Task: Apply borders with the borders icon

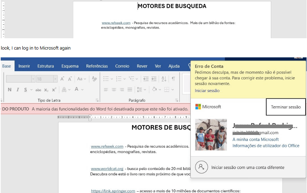Action: coord(167,90)
